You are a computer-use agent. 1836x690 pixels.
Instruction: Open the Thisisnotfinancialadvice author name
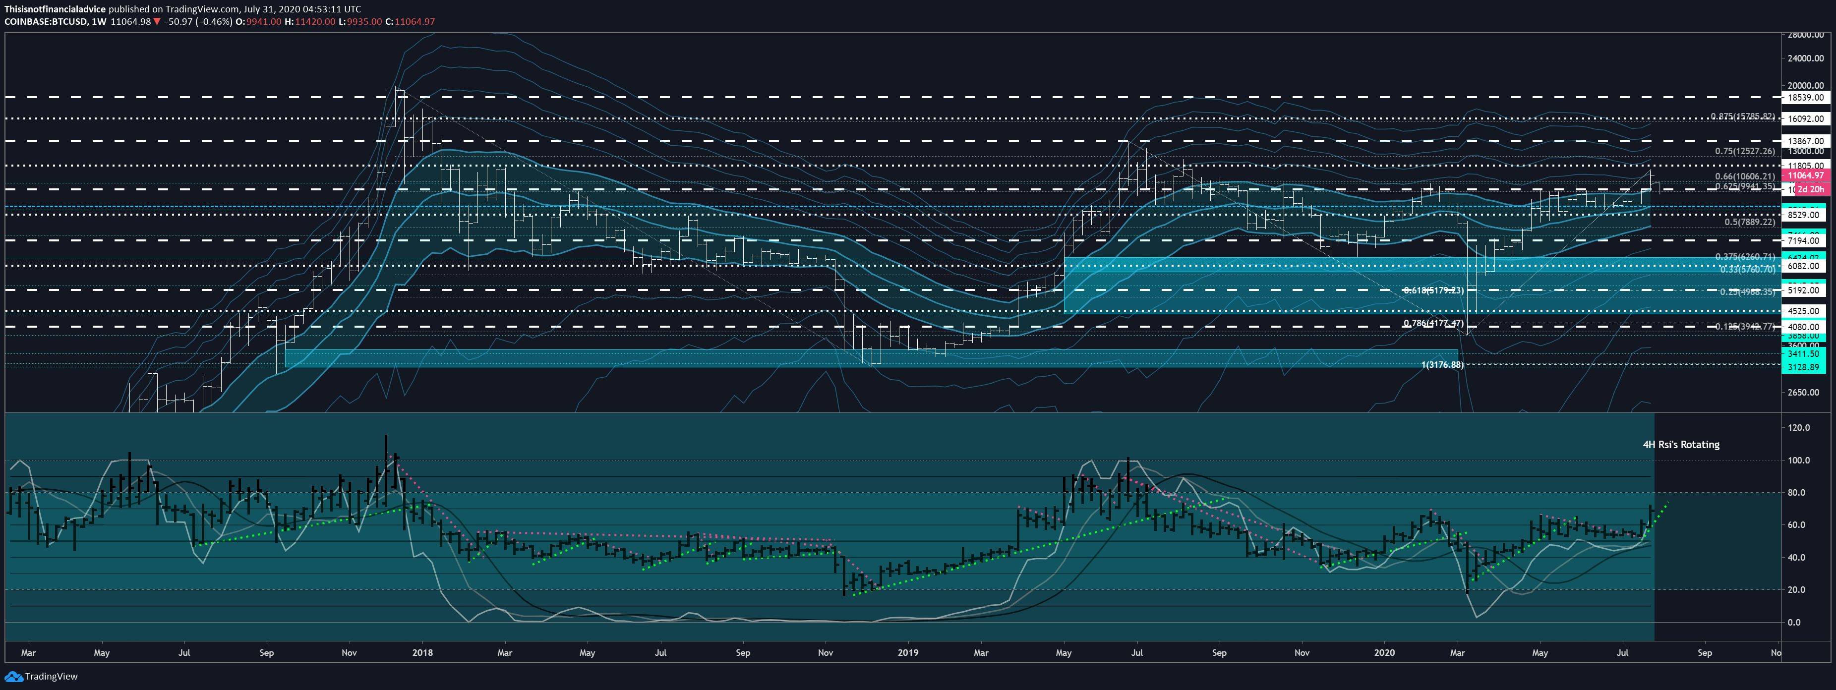[x=55, y=9]
